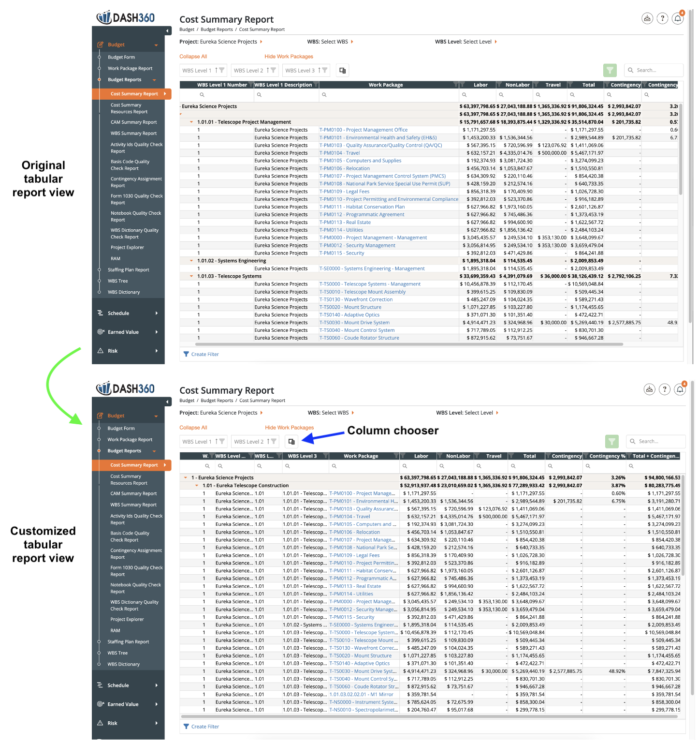Open Work Package Report in customized sidebar
This screenshot has width=698, height=744.
(x=130, y=439)
